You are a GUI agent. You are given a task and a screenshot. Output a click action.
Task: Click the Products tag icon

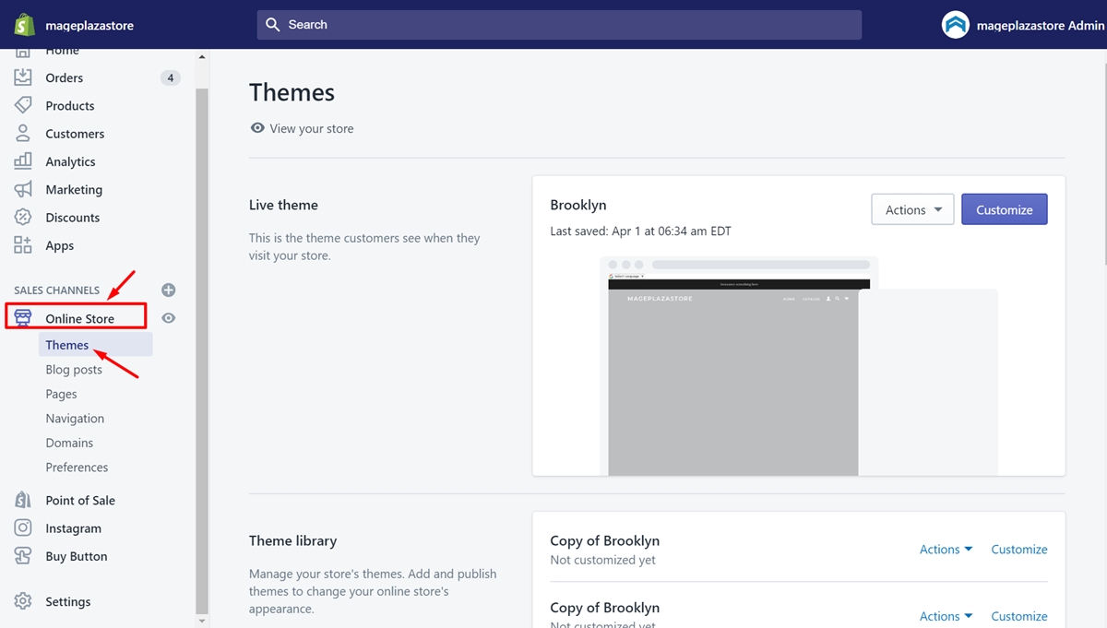coord(23,105)
